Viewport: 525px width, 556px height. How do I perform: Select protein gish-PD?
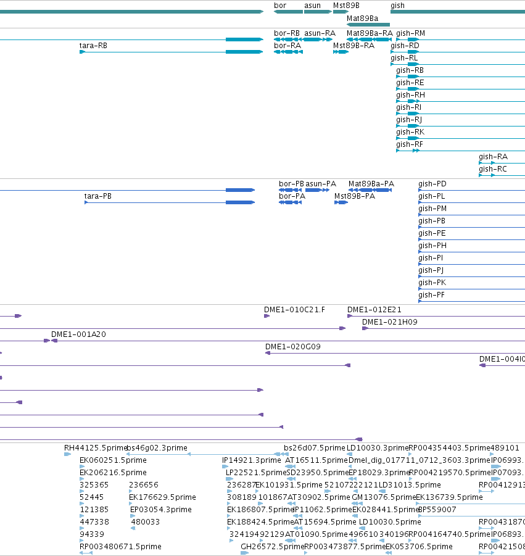click(x=432, y=184)
